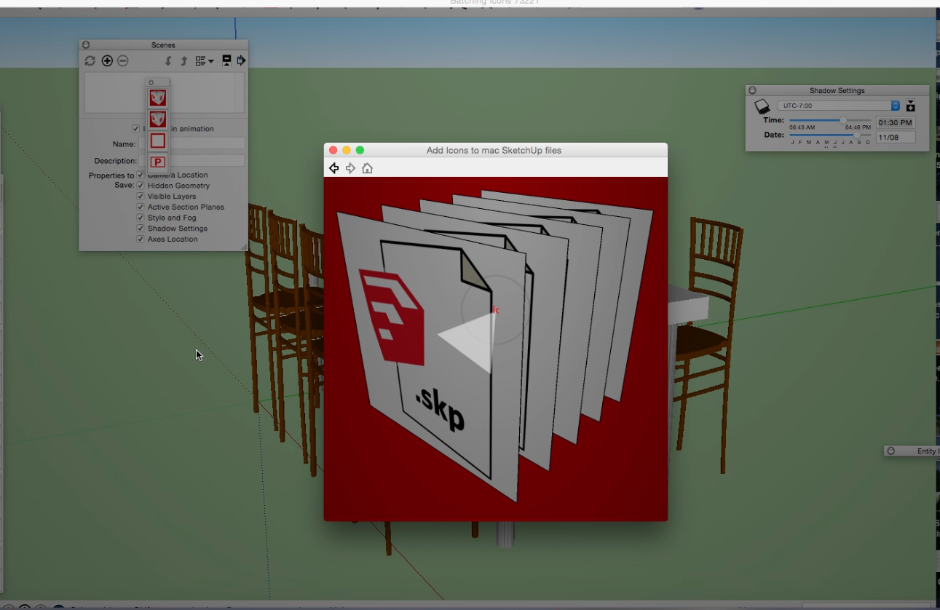Click the 04:46 PM sunset label
The width and height of the screenshot is (940, 610).
(858, 127)
